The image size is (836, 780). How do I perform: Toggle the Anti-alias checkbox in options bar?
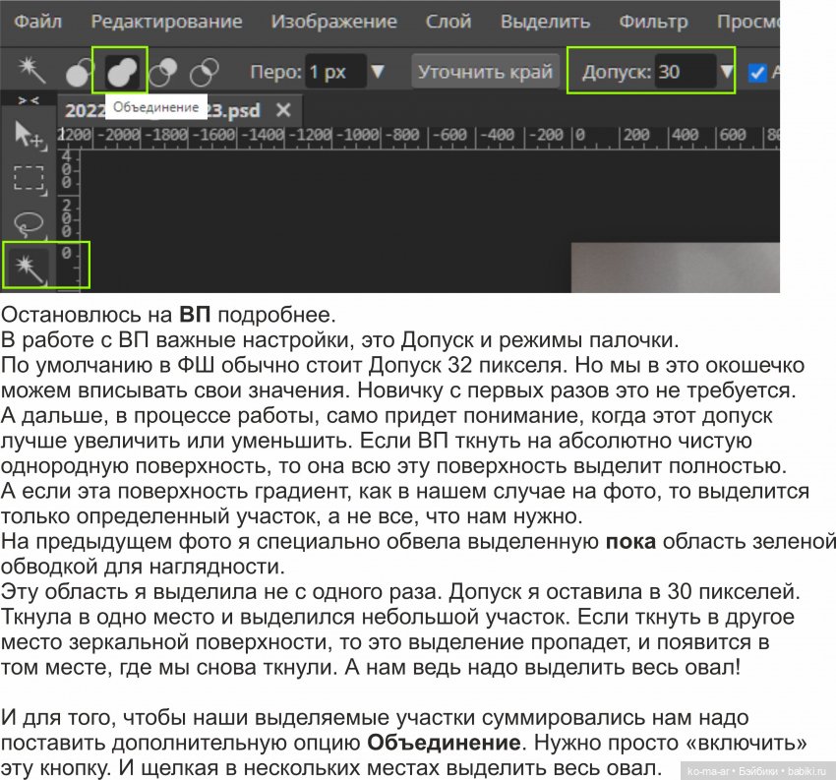click(758, 71)
